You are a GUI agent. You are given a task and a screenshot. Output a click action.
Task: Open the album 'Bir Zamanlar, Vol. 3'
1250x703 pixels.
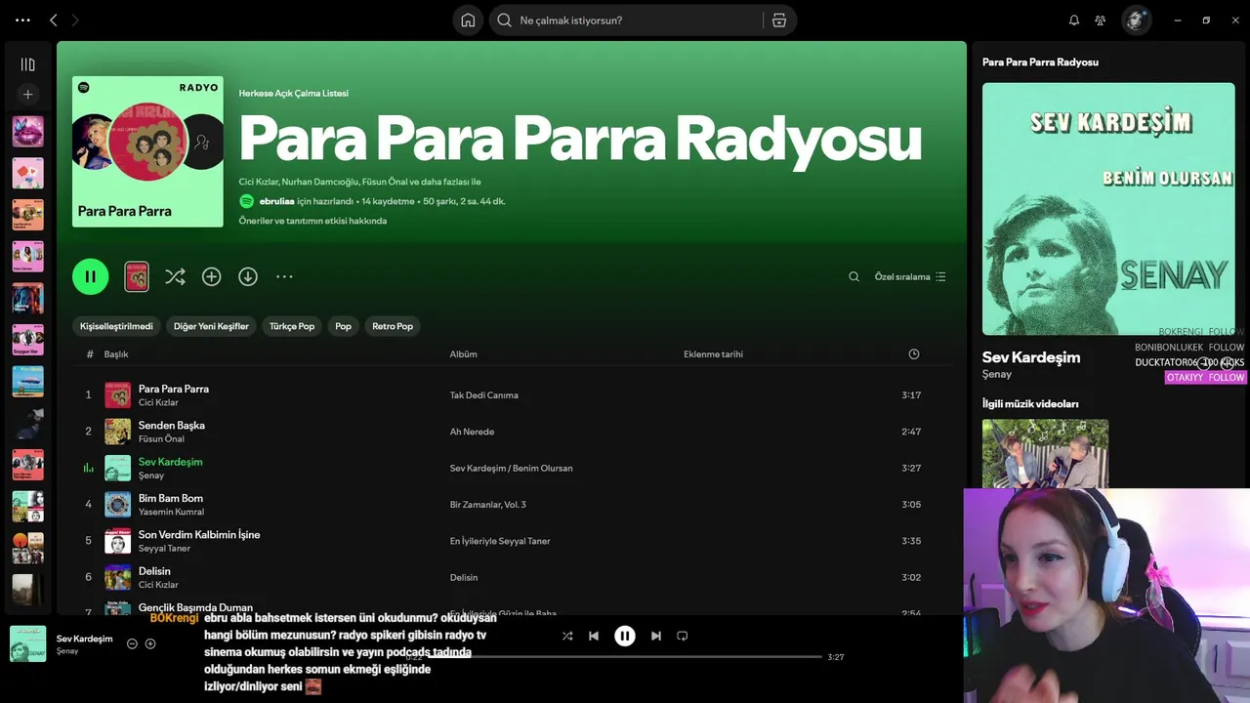[487, 505]
